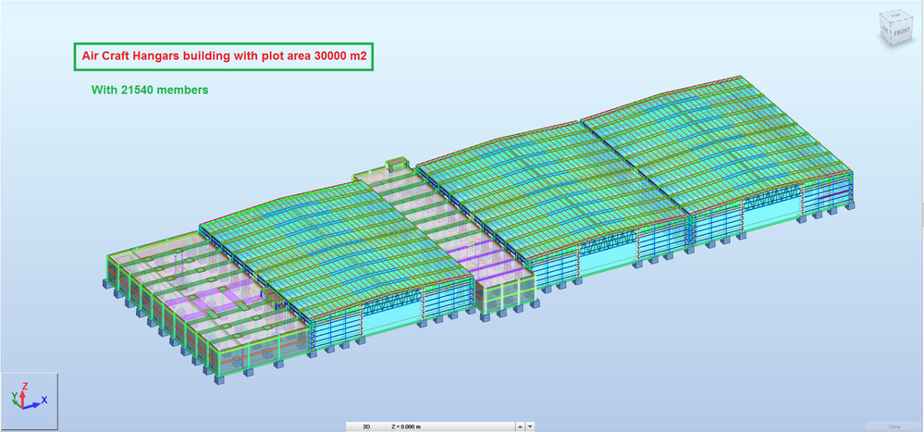Click the leftmost corner footing of the building
The width and height of the screenshot is (924, 432).
coord(106,283)
